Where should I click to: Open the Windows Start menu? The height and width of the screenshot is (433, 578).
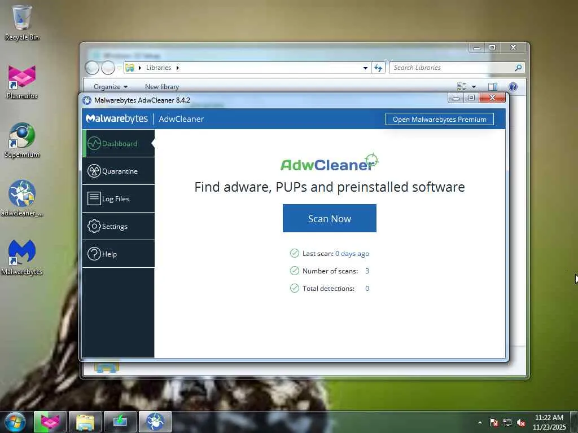15,422
